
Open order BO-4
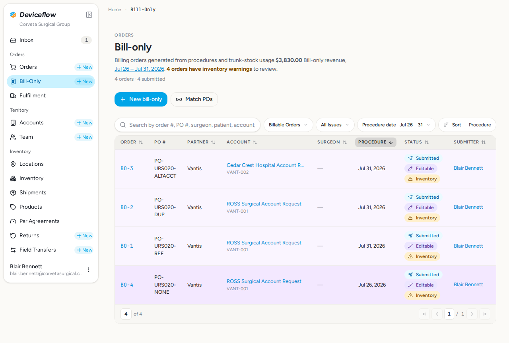tap(127, 285)
